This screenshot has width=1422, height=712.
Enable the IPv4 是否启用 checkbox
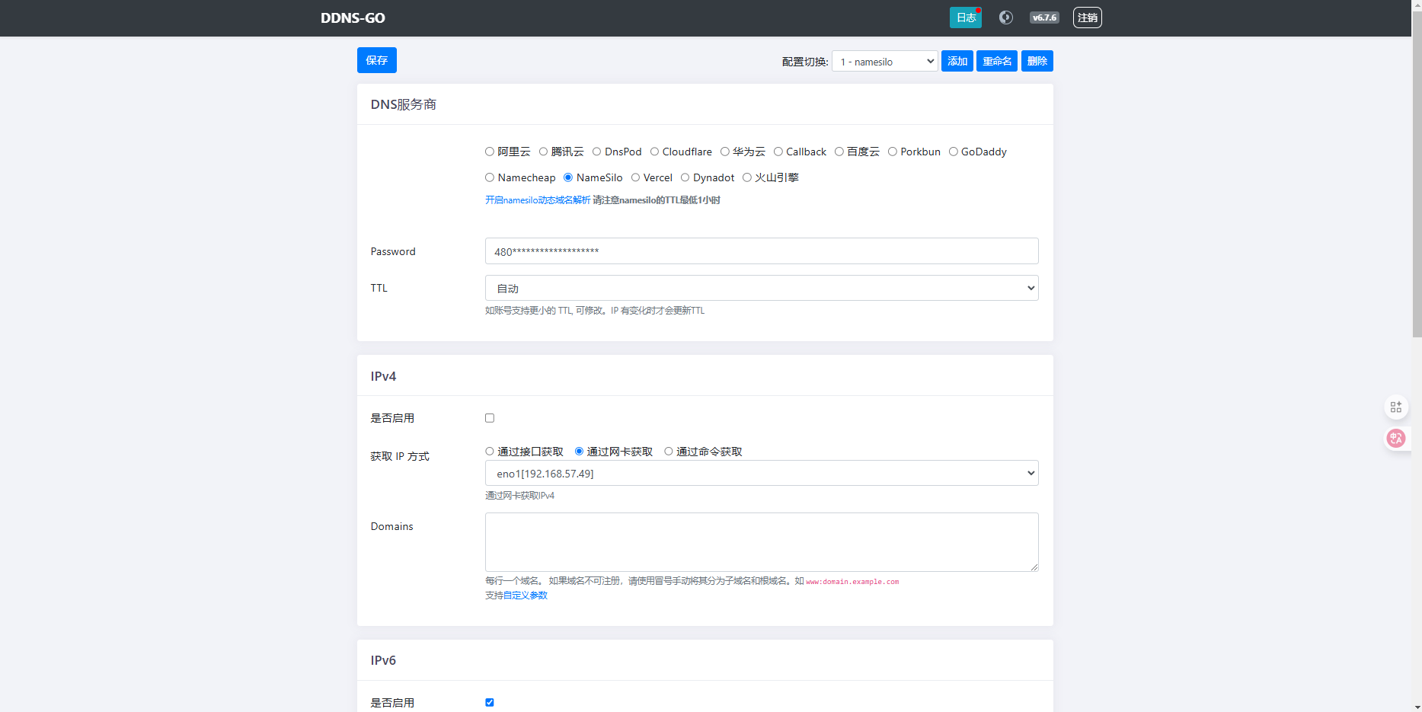490,418
